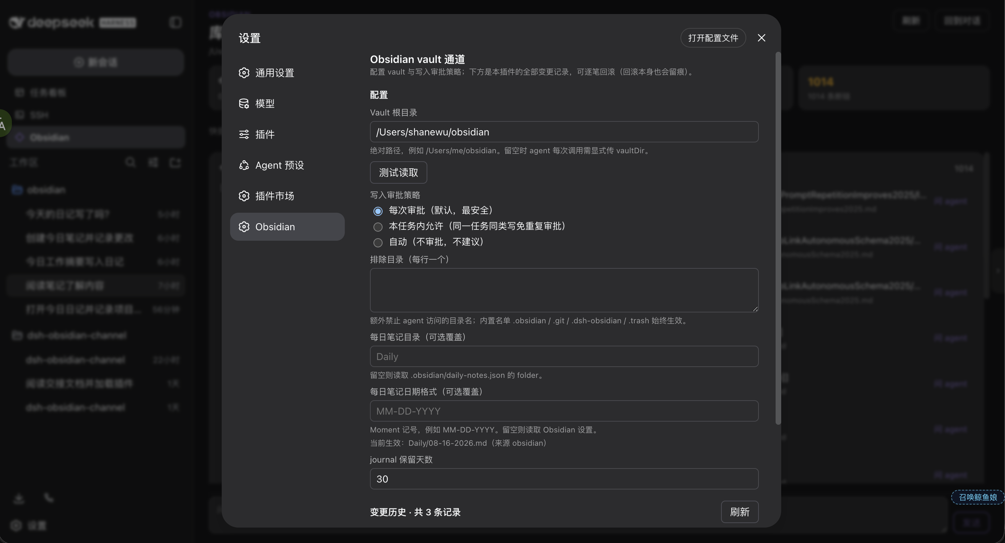
Task: Close the 设置 dialog with the X icon
Action: [x=761, y=38]
